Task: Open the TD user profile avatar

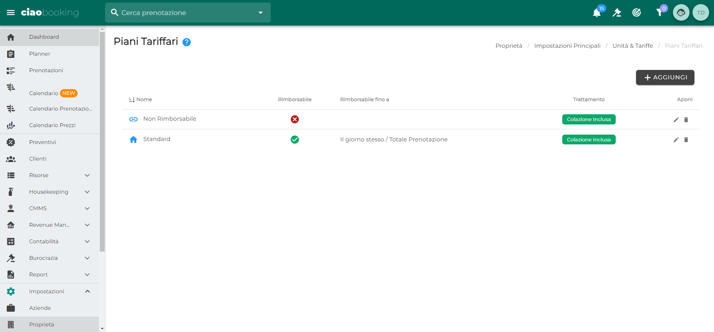Action: [700, 12]
